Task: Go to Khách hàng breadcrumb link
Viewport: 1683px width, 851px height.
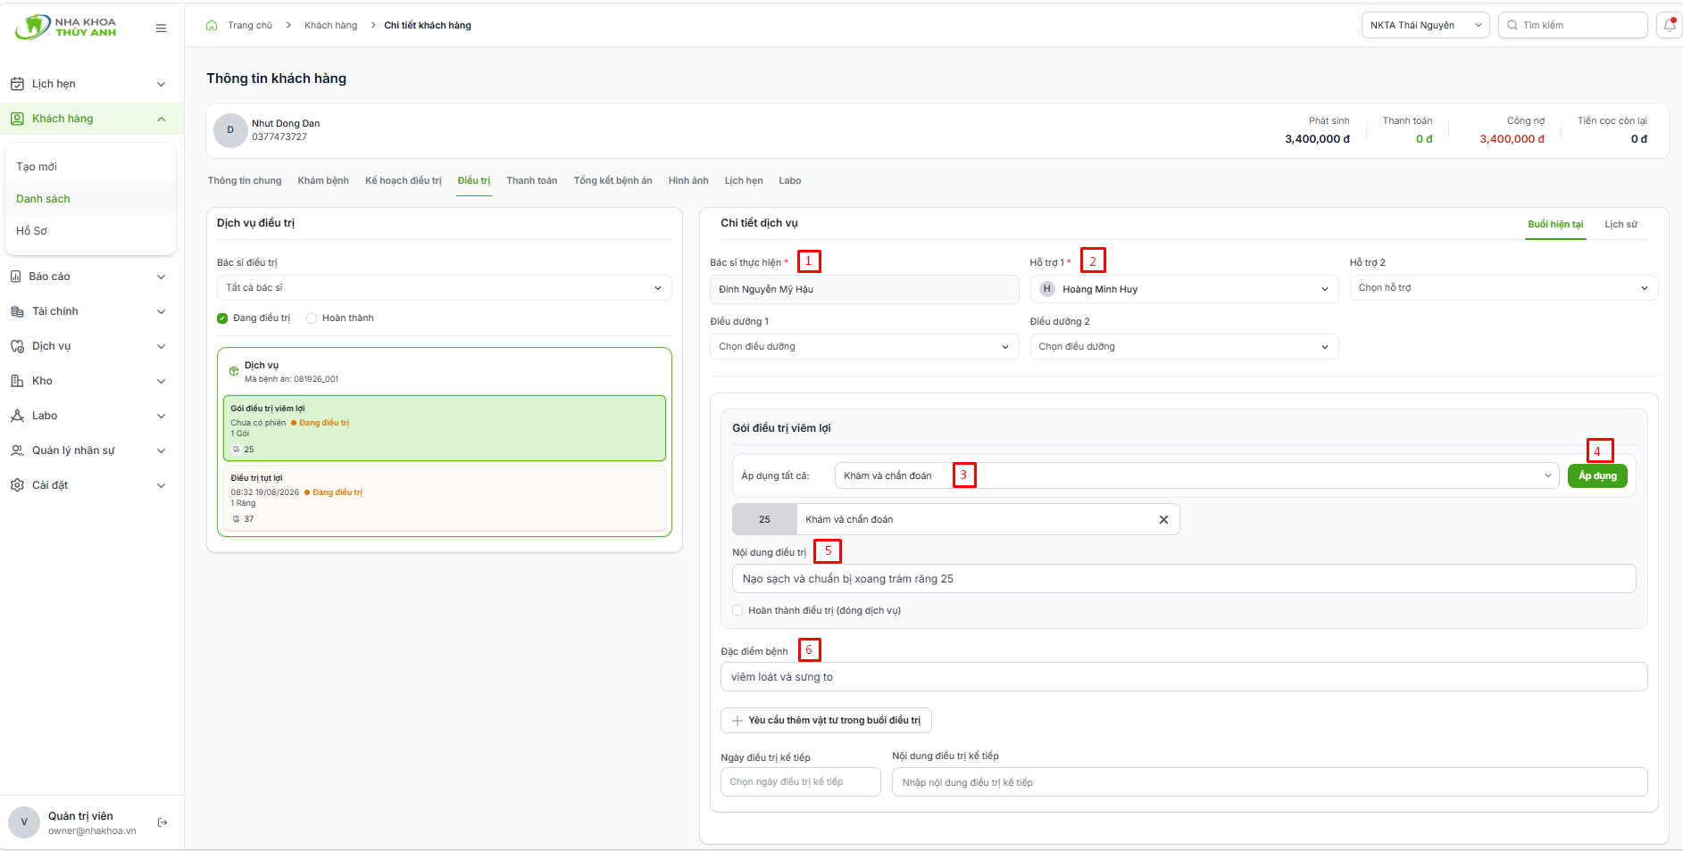Action: 330,25
